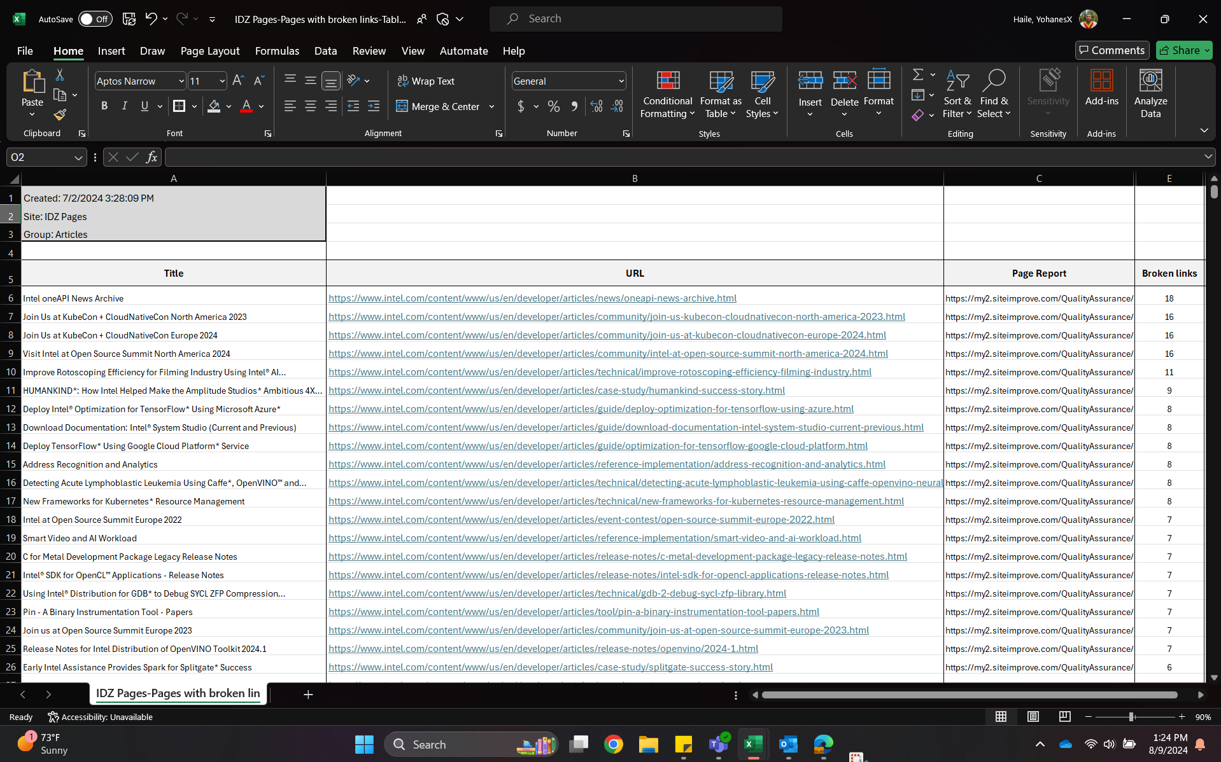Apply Accounting dollar format
Viewport: 1221px width, 762px height.
pyautogui.click(x=521, y=107)
